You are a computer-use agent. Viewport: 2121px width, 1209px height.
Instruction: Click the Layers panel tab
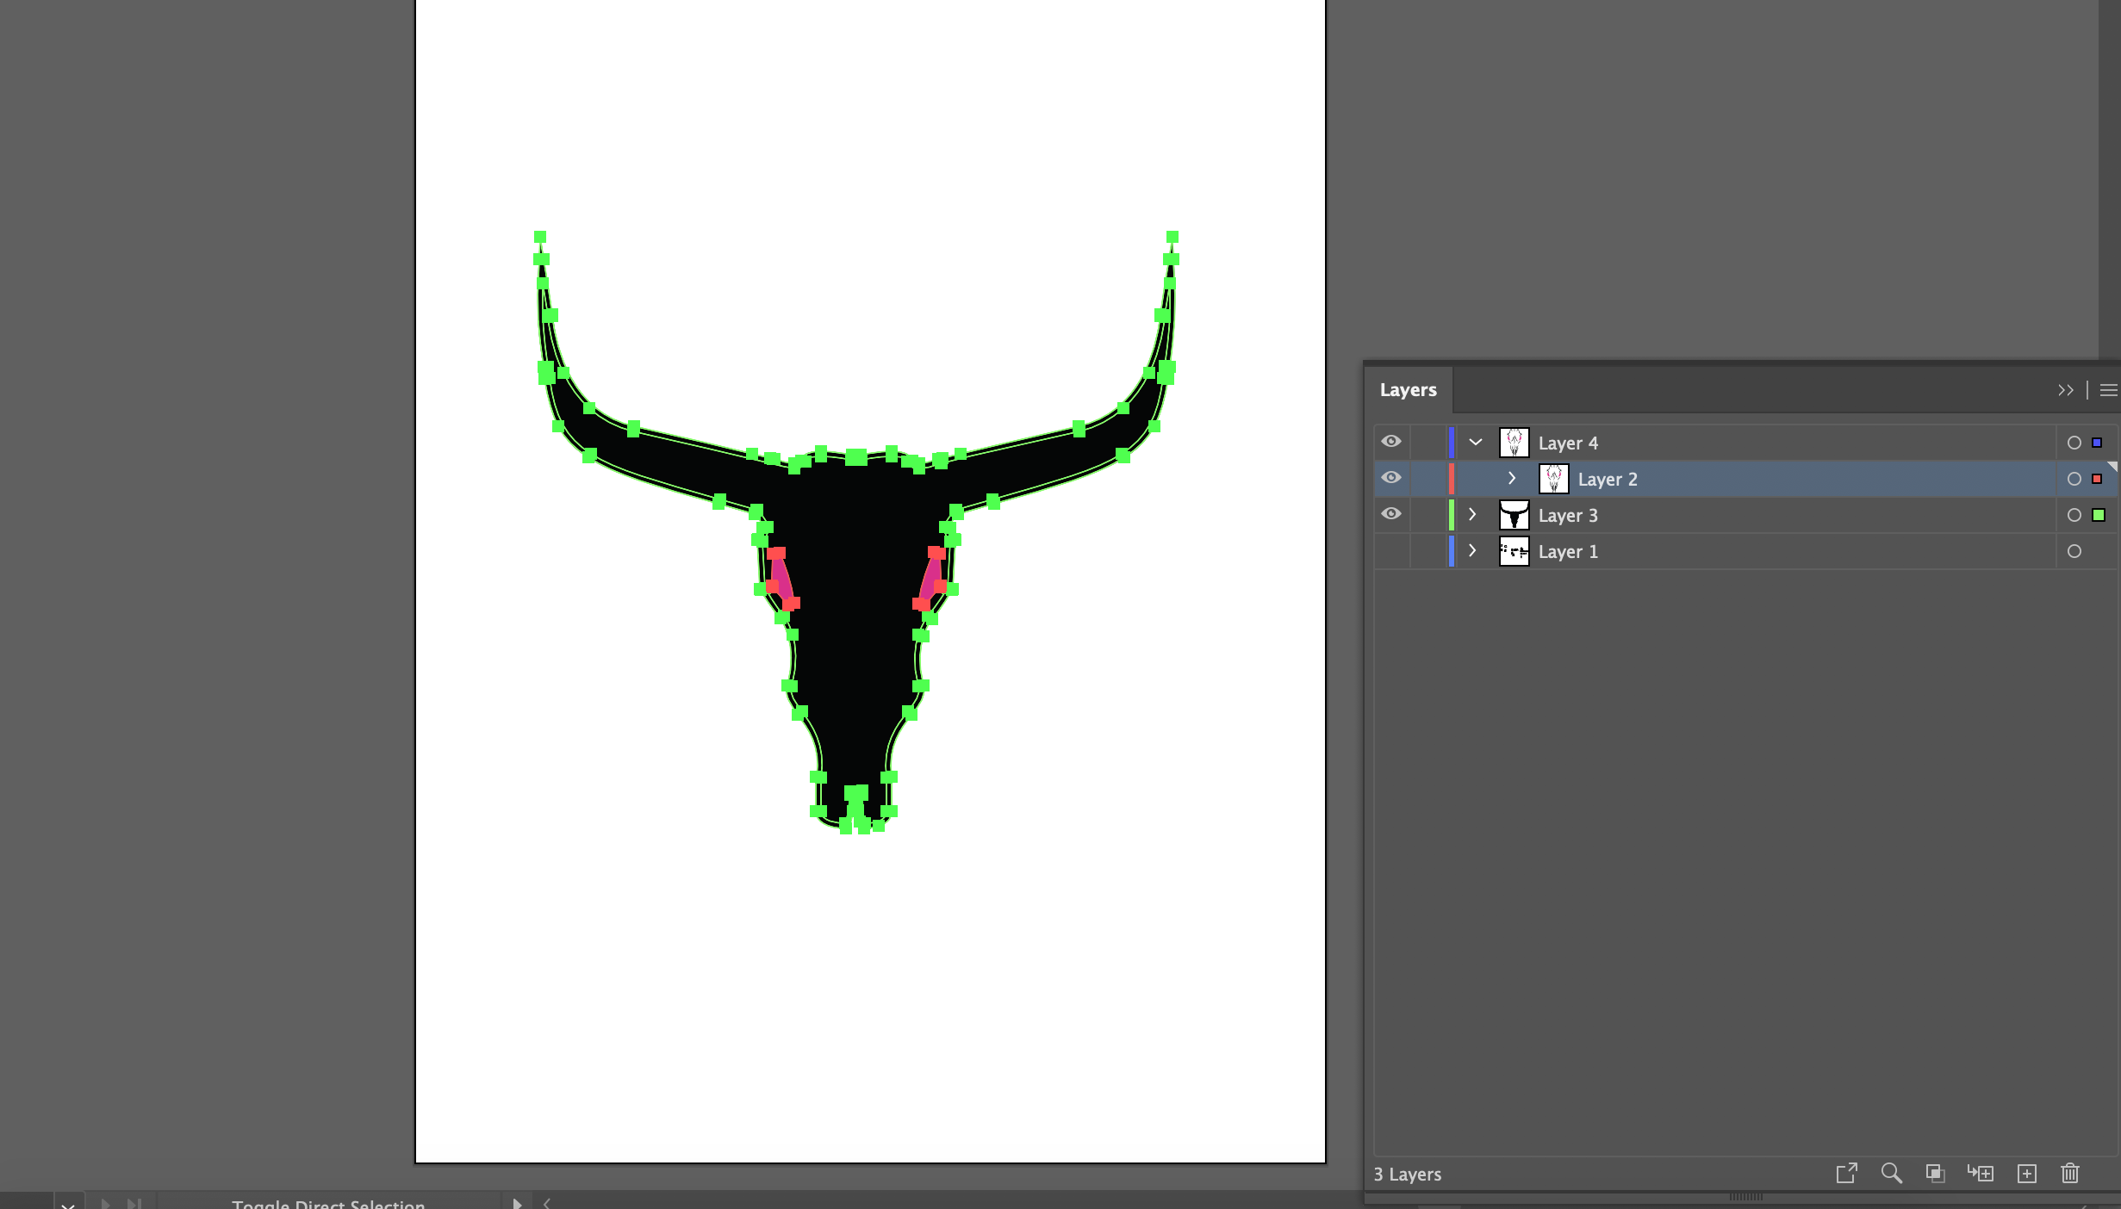(x=1409, y=389)
